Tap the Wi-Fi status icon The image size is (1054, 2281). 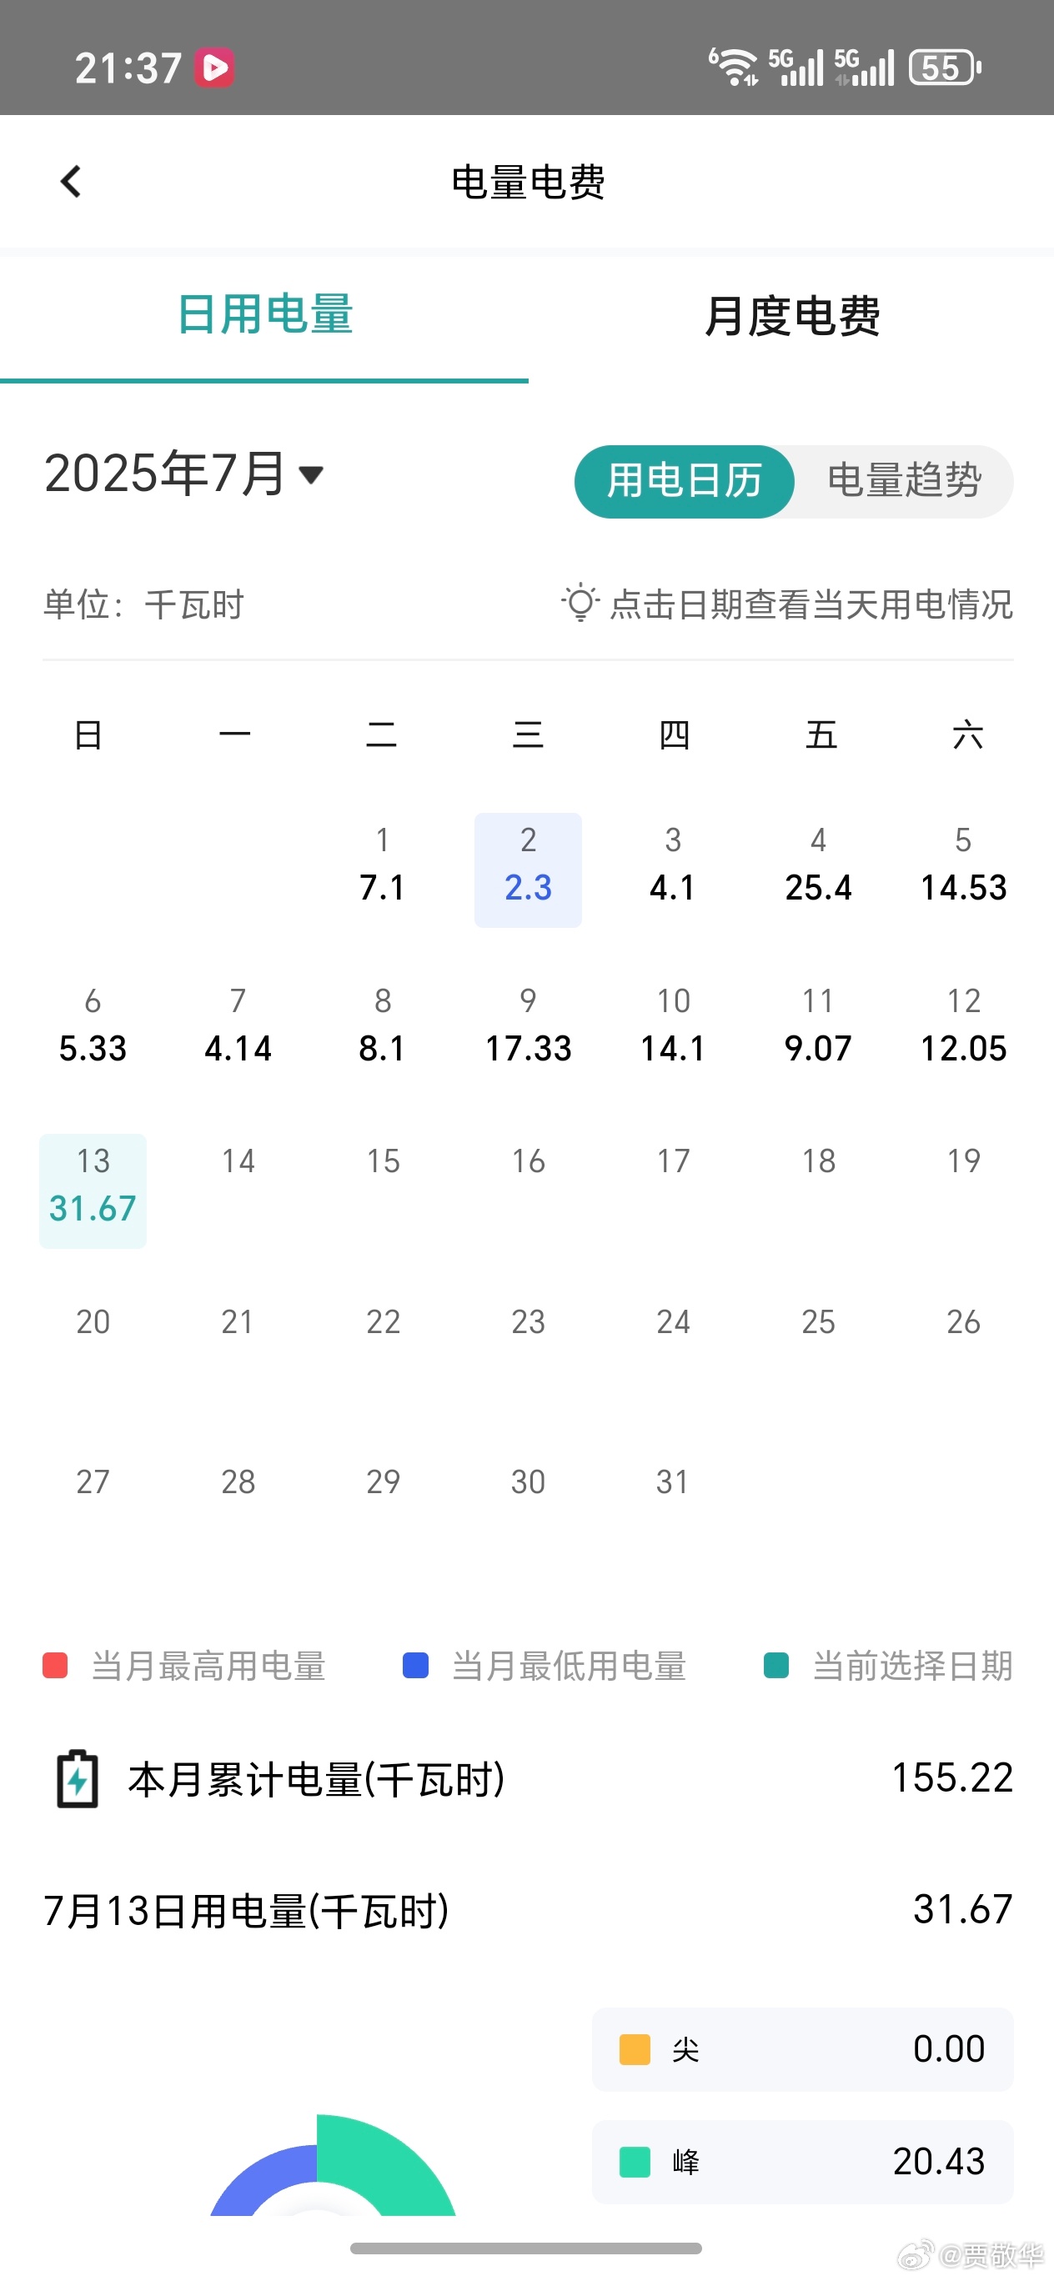click(733, 68)
